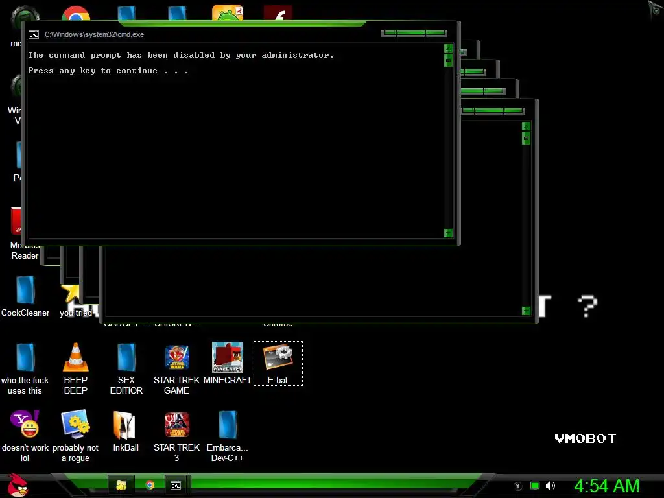This screenshot has height=498, width=664.
Task: Maximize the front cmd.exe window
Action: click(x=410, y=32)
